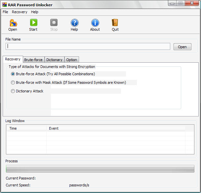Image resolution: width=201 pixels, height=193 pixels.
Task: Click the Time column header in Log Window
Action: click(26, 128)
